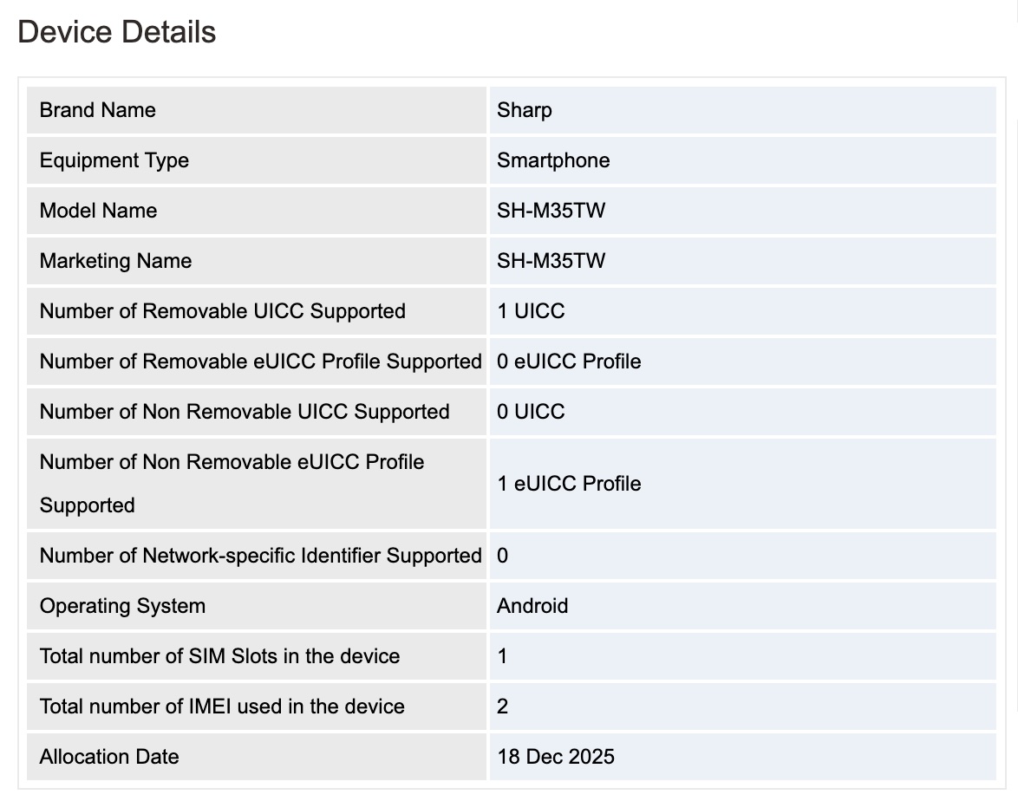
Task: Select the 18 Dec 2025 date value
Action: click(x=556, y=757)
